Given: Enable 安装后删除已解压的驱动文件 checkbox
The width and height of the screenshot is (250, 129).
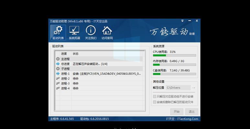Looking at the screenshot, I should tap(155, 102).
